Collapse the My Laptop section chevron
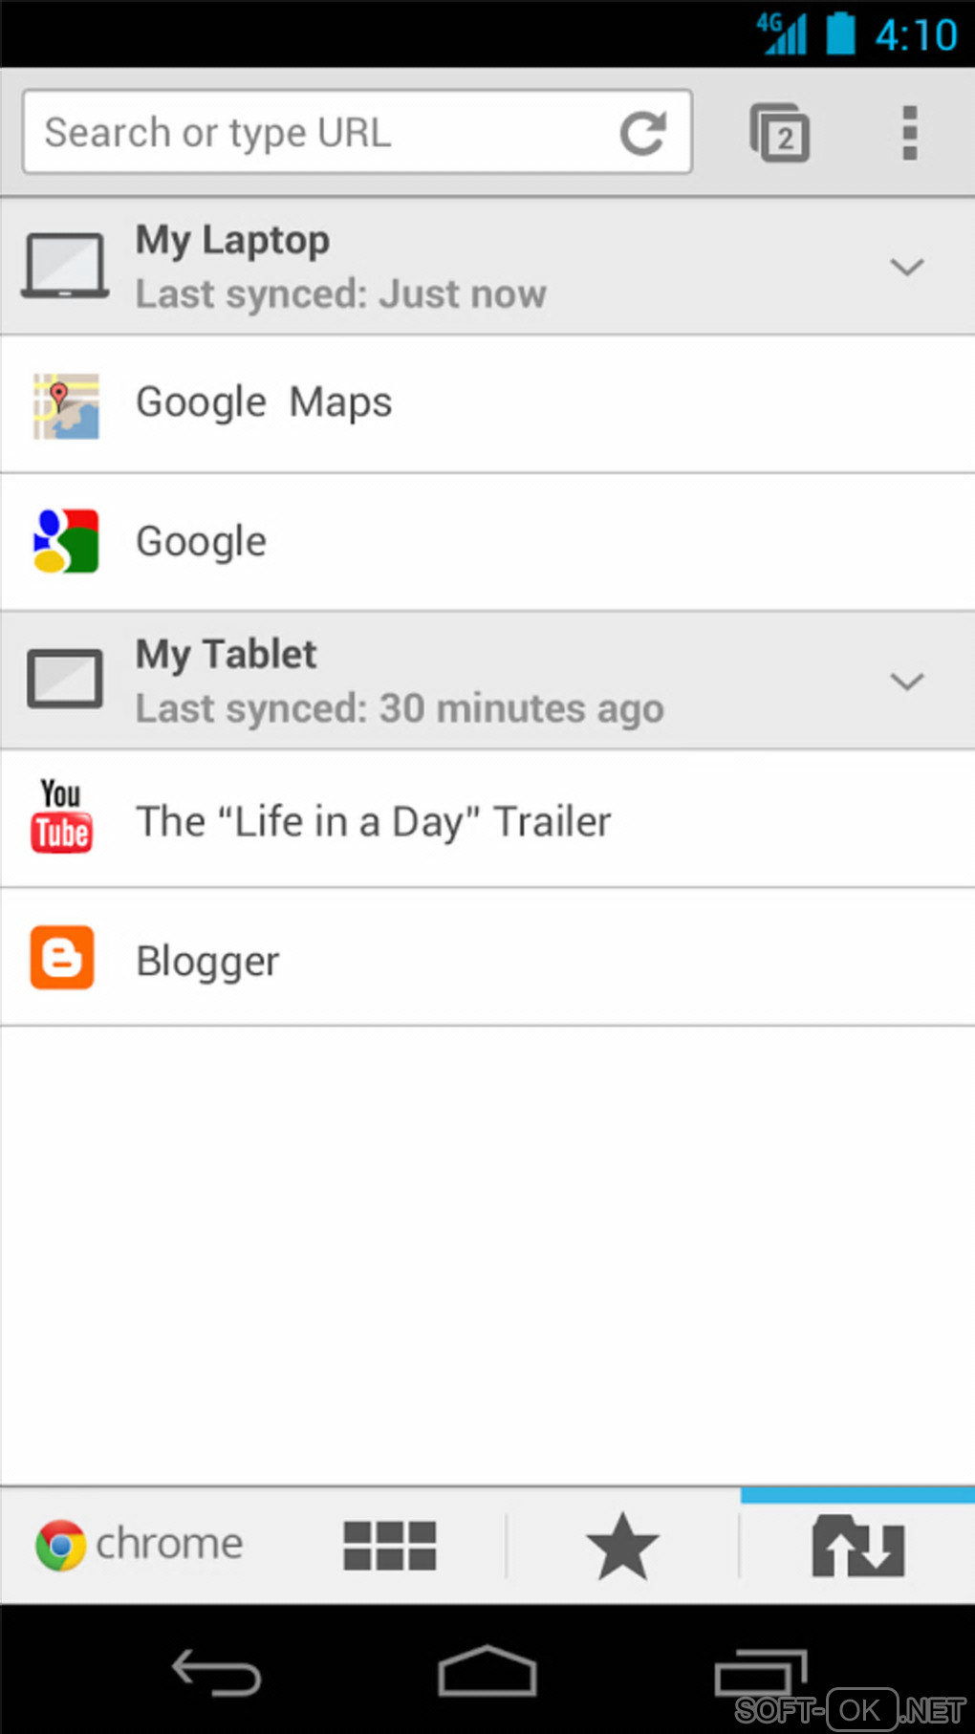975x1734 pixels. (x=906, y=267)
